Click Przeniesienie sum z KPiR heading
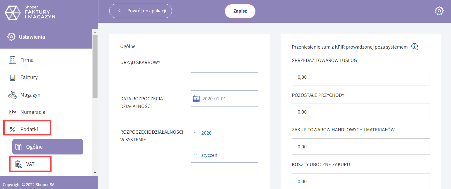The image size is (451, 189). (350, 47)
